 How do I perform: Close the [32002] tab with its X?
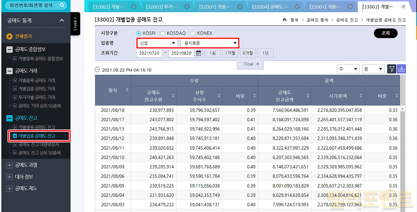pos(134,7)
